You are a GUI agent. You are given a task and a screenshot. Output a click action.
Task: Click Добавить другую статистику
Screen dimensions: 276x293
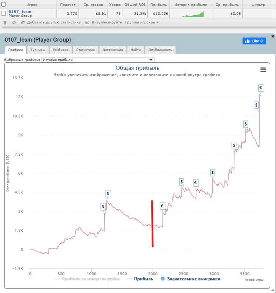[54, 23]
